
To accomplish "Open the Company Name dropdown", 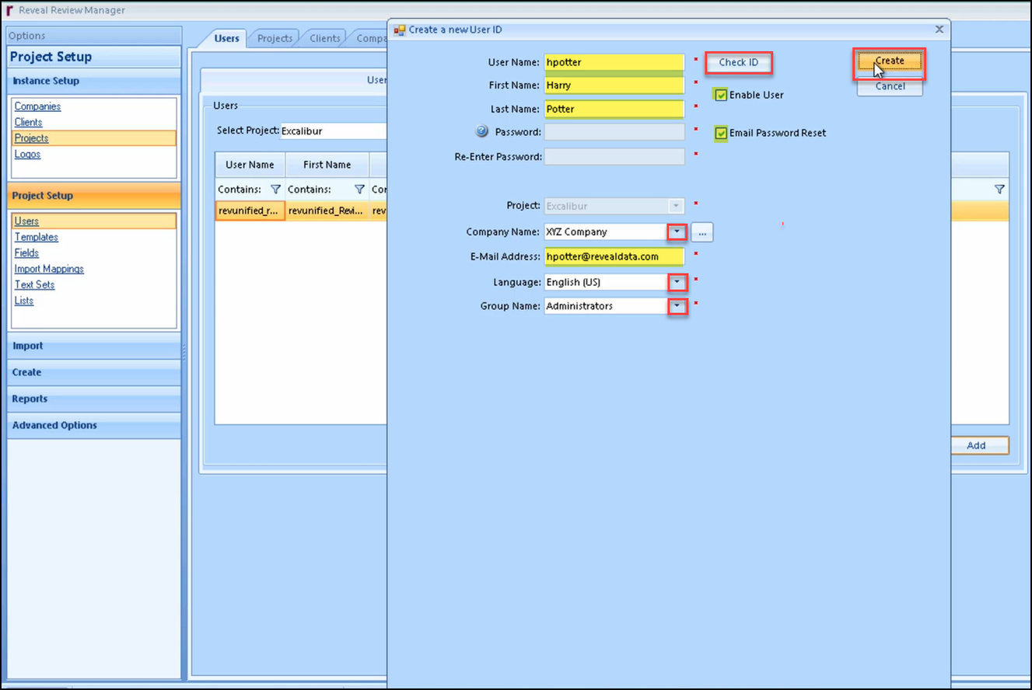I will pos(677,232).
